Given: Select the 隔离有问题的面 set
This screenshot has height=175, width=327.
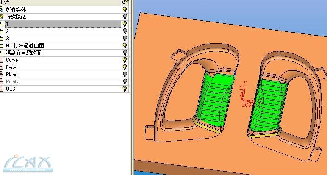Looking at the screenshot, I should (24, 53).
